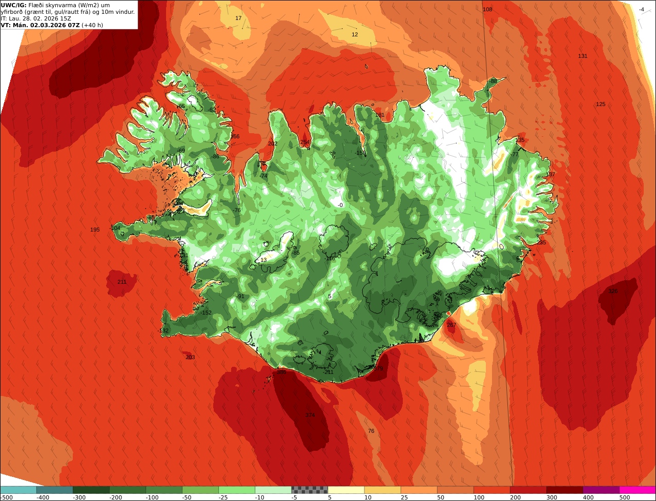Screen dimensions: 656x501
Task: Select the purple legend segment from 400 to 500
Action: [601, 490]
